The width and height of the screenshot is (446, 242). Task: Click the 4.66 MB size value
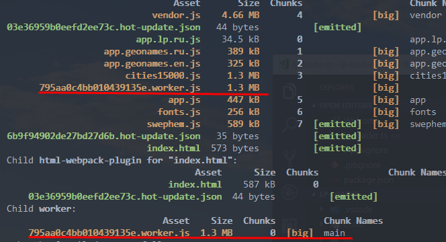pyautogui.click(x=240, y=15)
